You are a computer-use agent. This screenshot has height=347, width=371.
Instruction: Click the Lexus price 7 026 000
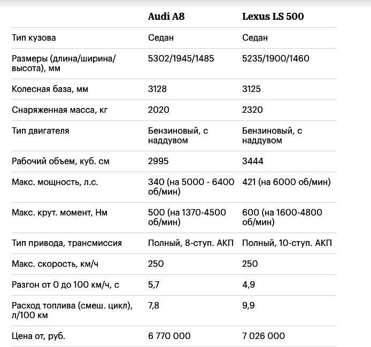click(264, 336)
